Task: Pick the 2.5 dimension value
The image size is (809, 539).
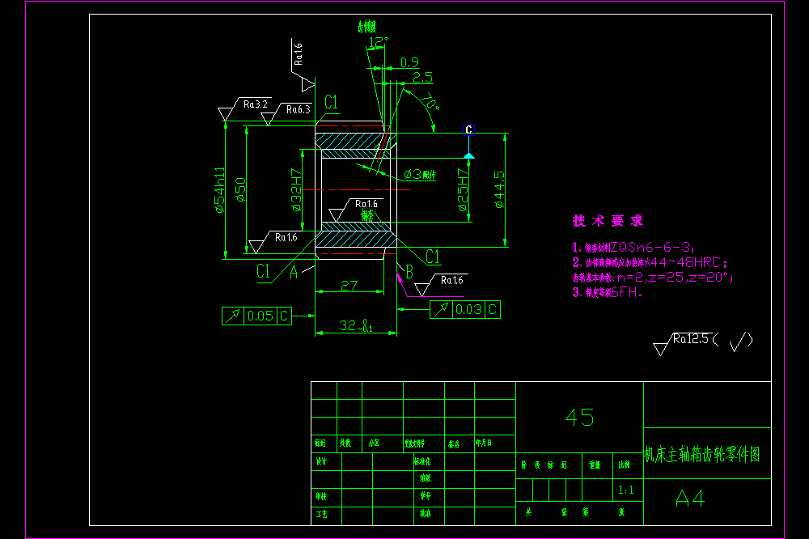Action: pyautogui.click(x=422, y=78)
